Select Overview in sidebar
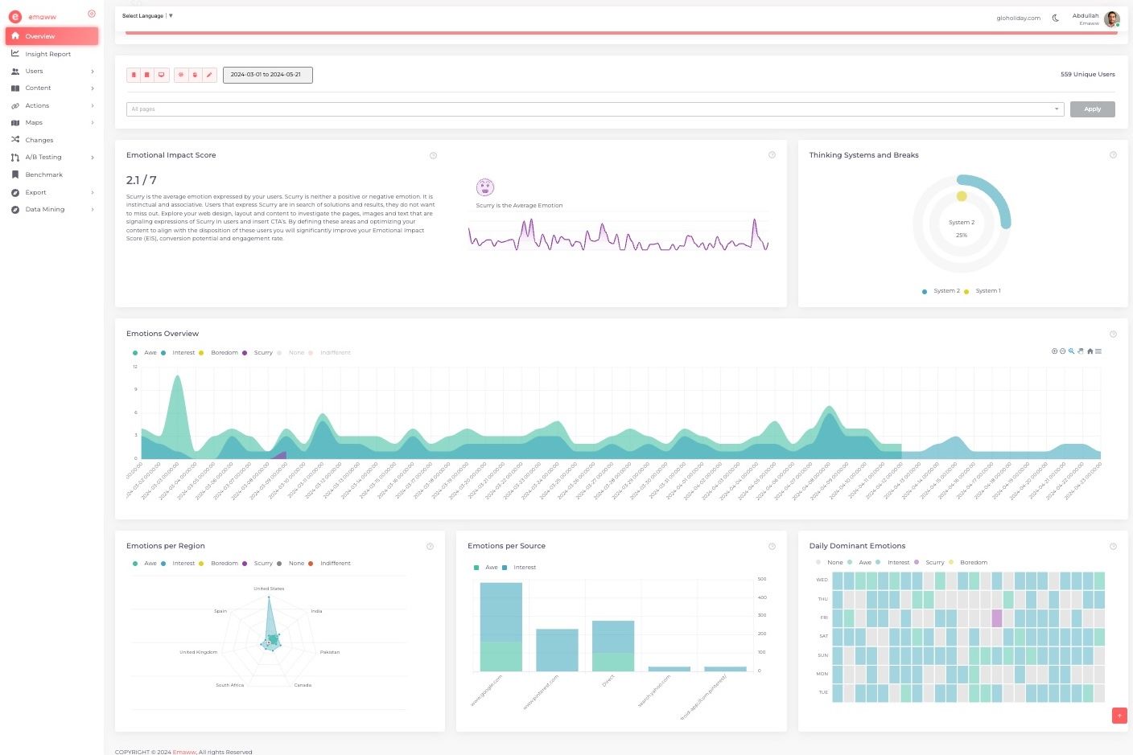Screen dimensions: 1133x755 click(x=52, y=36)
